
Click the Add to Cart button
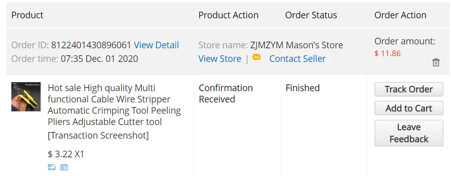click(x=409, y=108)
